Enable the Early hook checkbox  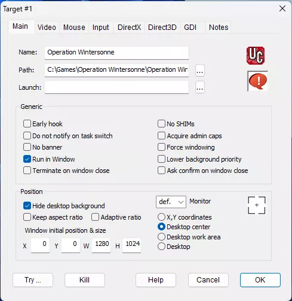[x=27, y=124]
